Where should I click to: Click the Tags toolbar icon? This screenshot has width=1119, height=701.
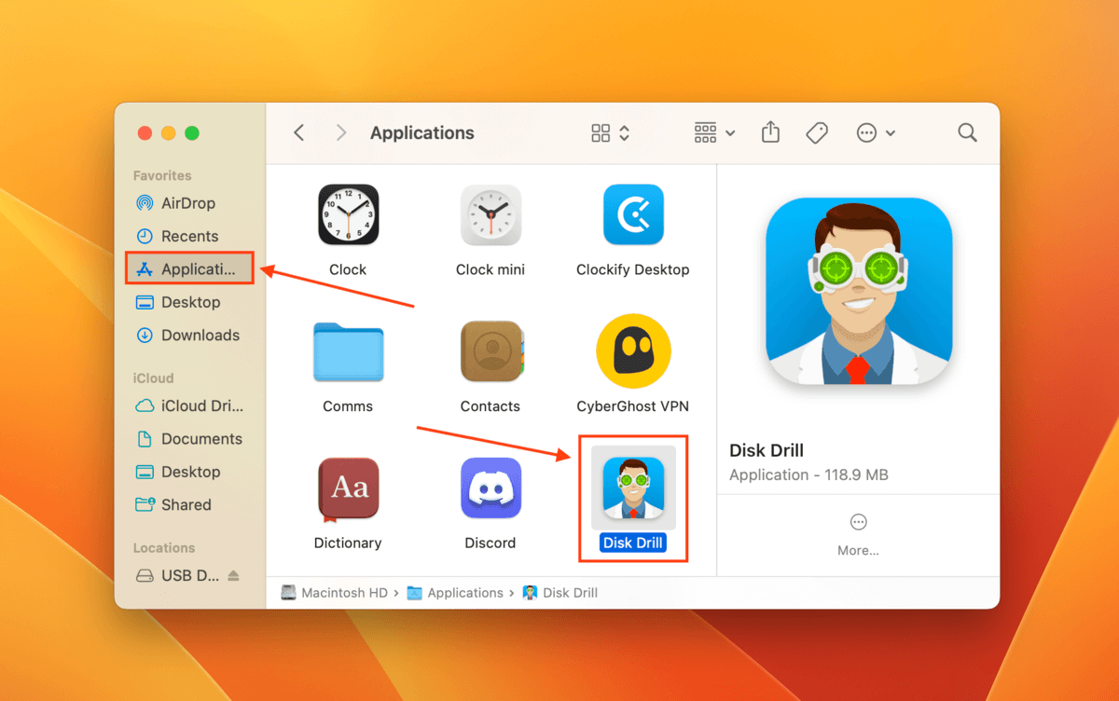tap(817, 133)
